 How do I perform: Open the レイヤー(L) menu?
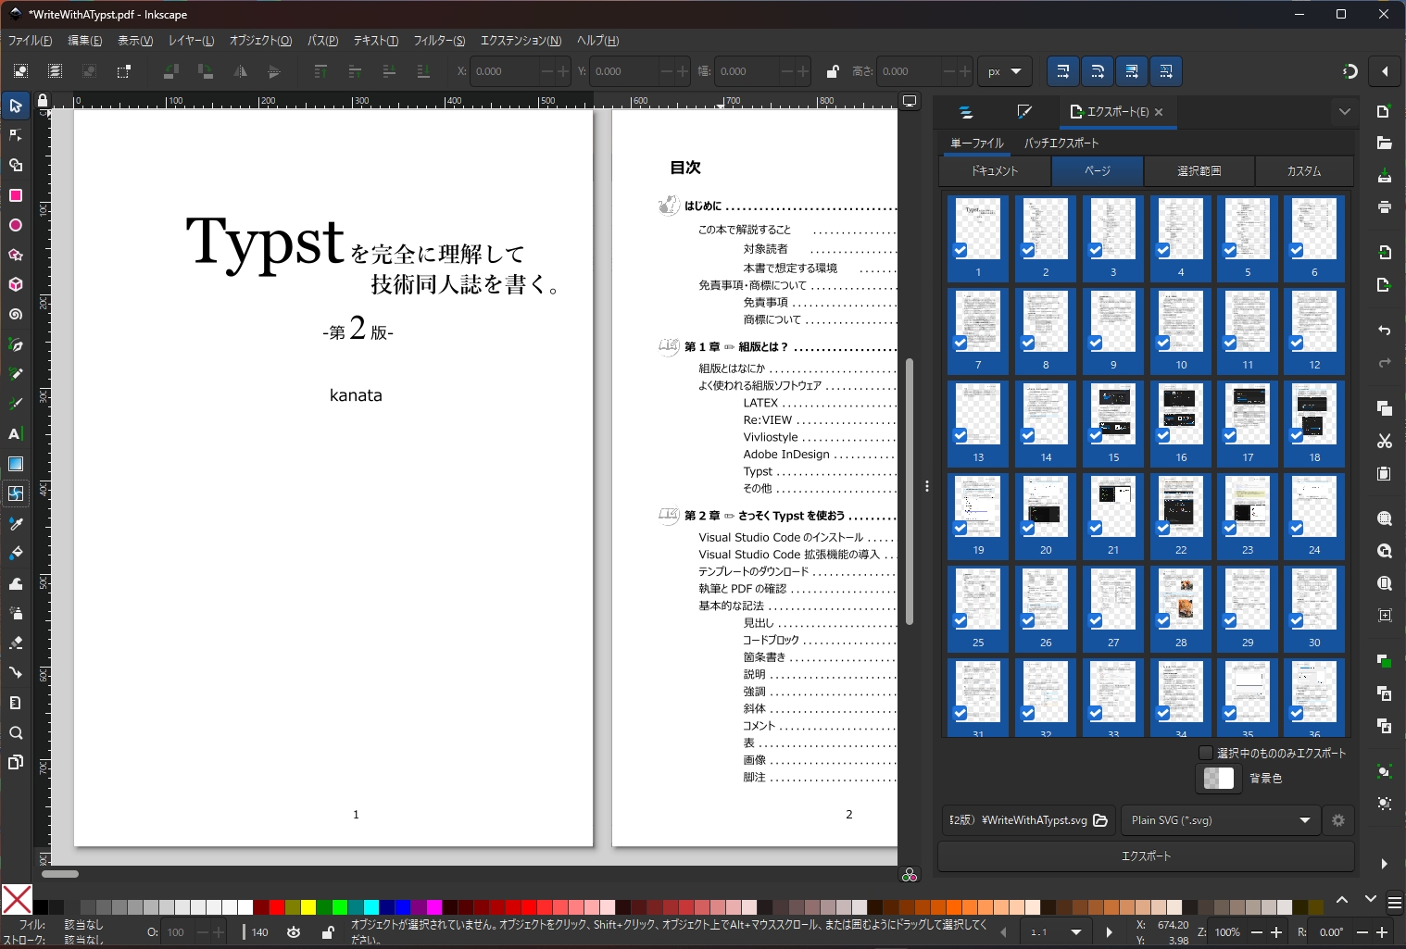(x=191, y=41)
